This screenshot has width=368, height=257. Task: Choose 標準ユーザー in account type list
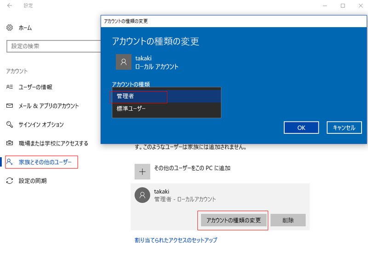(x=167, y=109)
